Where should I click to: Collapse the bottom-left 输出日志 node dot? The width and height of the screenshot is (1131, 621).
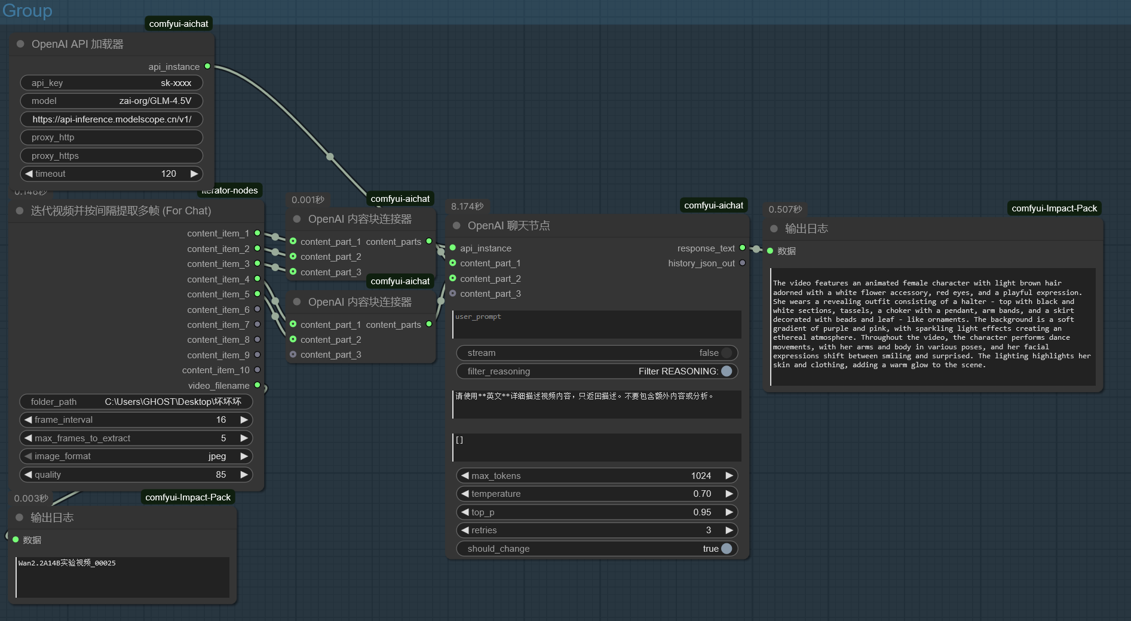click(19, 518)
